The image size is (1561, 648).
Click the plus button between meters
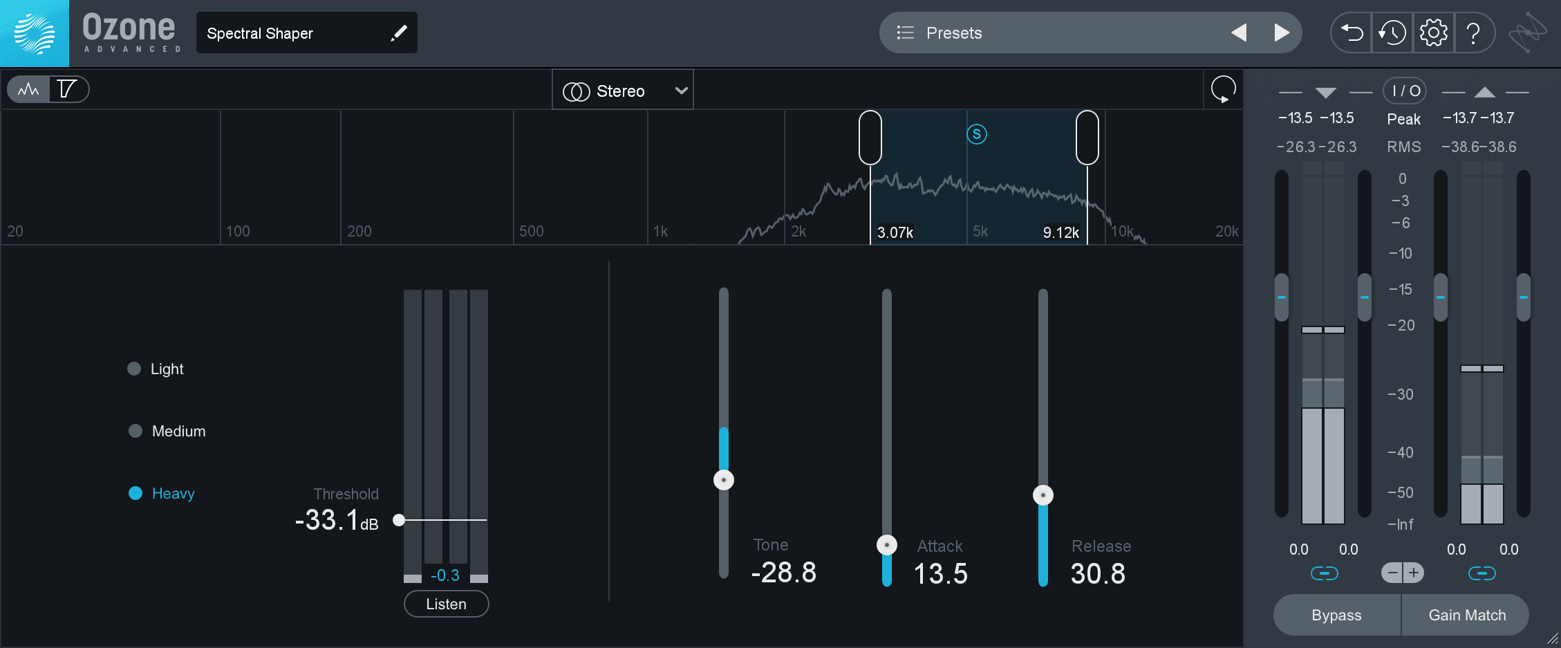pyautogui.click(x=1414, y=573)
